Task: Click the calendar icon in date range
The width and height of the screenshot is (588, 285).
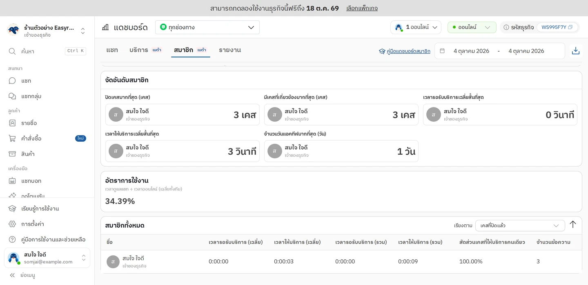Action: 442,51
